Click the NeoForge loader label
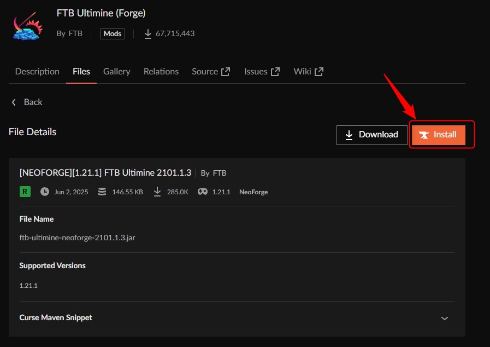 [253, 192]
